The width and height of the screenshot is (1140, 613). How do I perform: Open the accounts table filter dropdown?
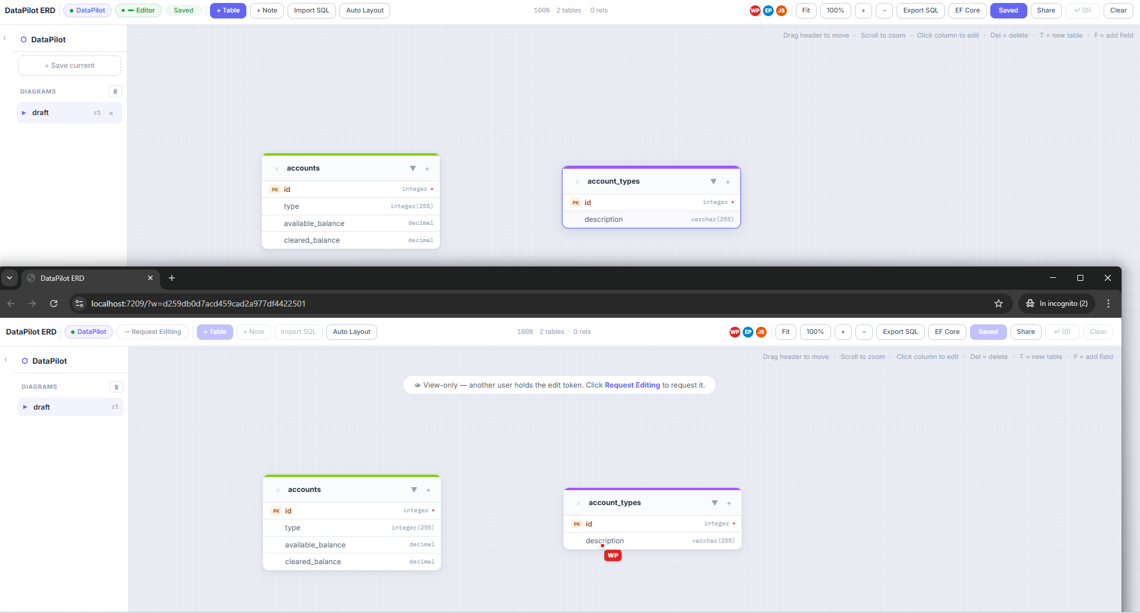(413, 169)
